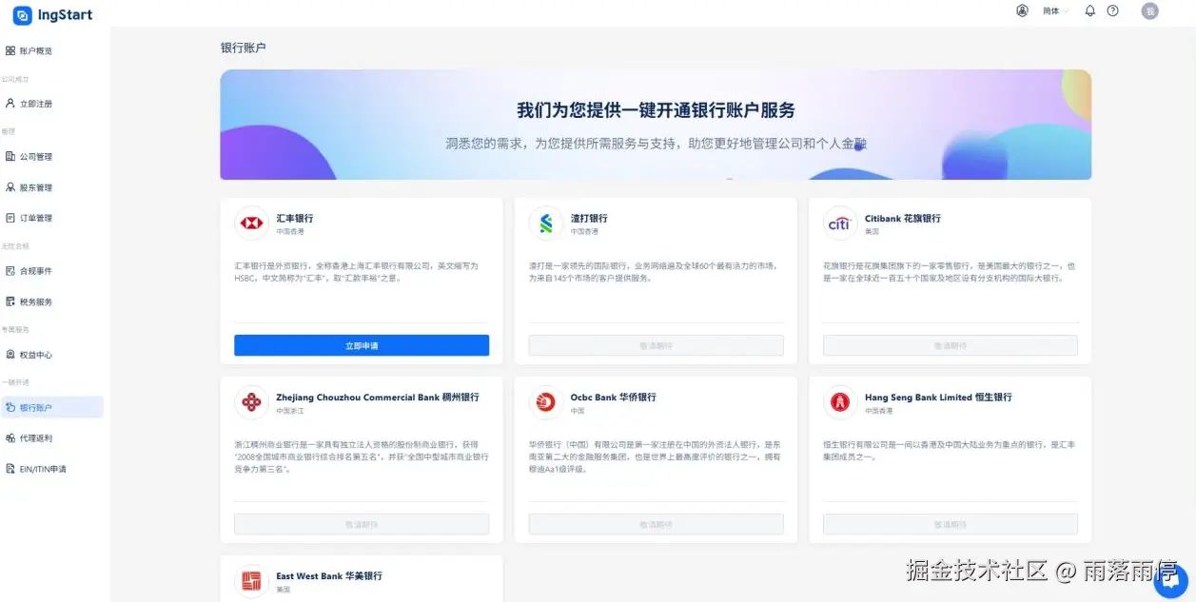Click 美国 location under Citibank
This screenshot has height=602, width=1196.
pyautogui.click(x=872, y=231)
